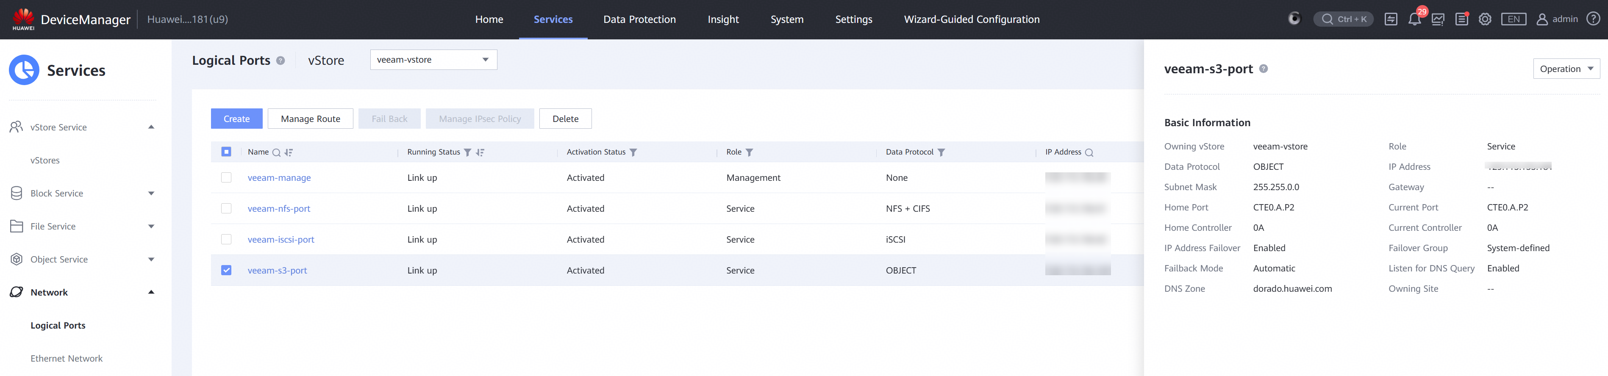
Task: Open the Insight tab
Action: pyautogui.click(x=723, y=19)
